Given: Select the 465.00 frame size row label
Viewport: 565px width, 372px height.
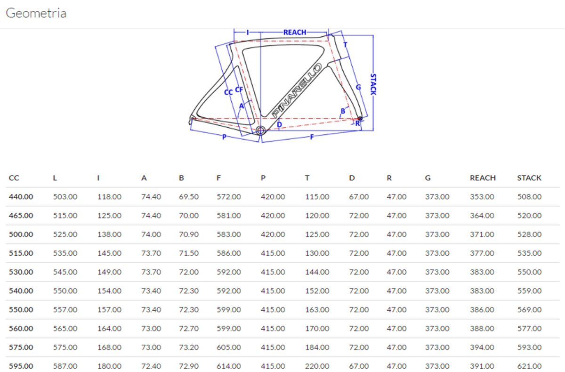Looking at the screenshot, I should [21, 216].
